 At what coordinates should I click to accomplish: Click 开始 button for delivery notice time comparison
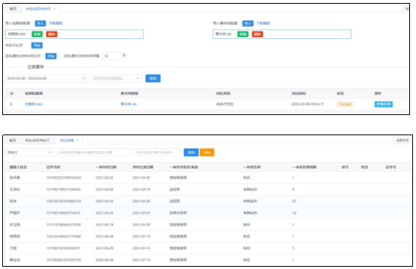pos(51,56)
